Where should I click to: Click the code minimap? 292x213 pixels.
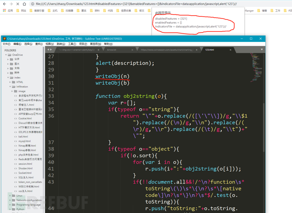coord(256,68)
